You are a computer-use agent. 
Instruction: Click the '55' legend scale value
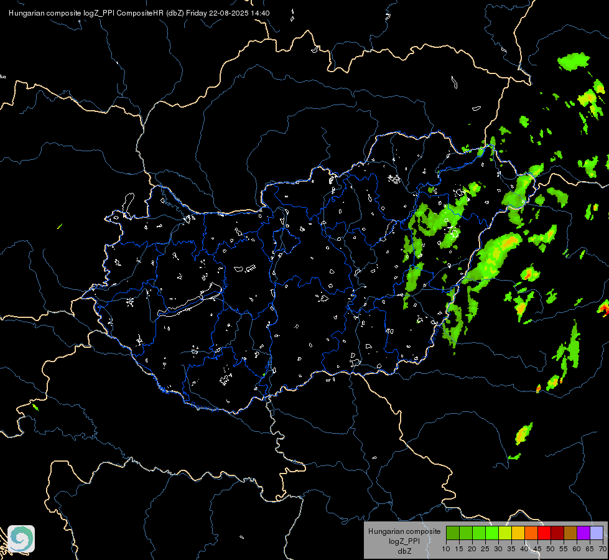[563, 549]
